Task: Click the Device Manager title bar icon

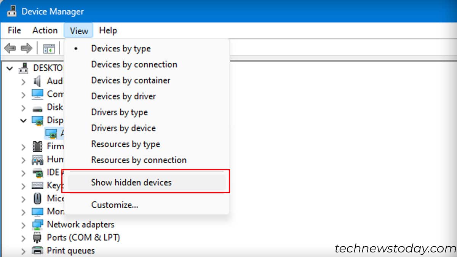Action: pos(12,11)
